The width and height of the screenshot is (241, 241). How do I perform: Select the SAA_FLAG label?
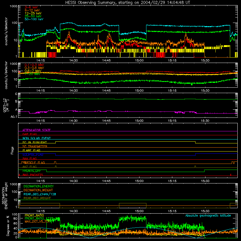point(30,158)
